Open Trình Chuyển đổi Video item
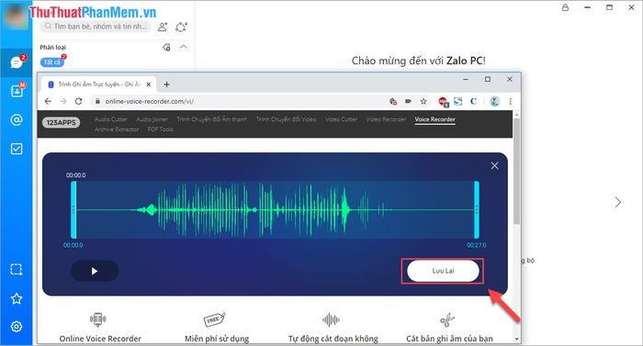 [x=286, y=119]
